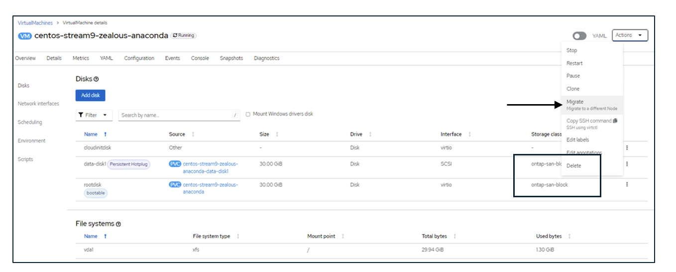The height and width of the screenshot is (272, 676).
Task: Open kebab menu for rootdisk row
Action: tap(627, 184)
